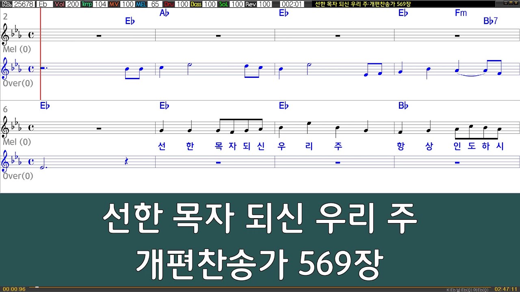The width and height of the screenshot is (520, 292).
Task: Click the lyric syllable 목
Action: point(219,146)
